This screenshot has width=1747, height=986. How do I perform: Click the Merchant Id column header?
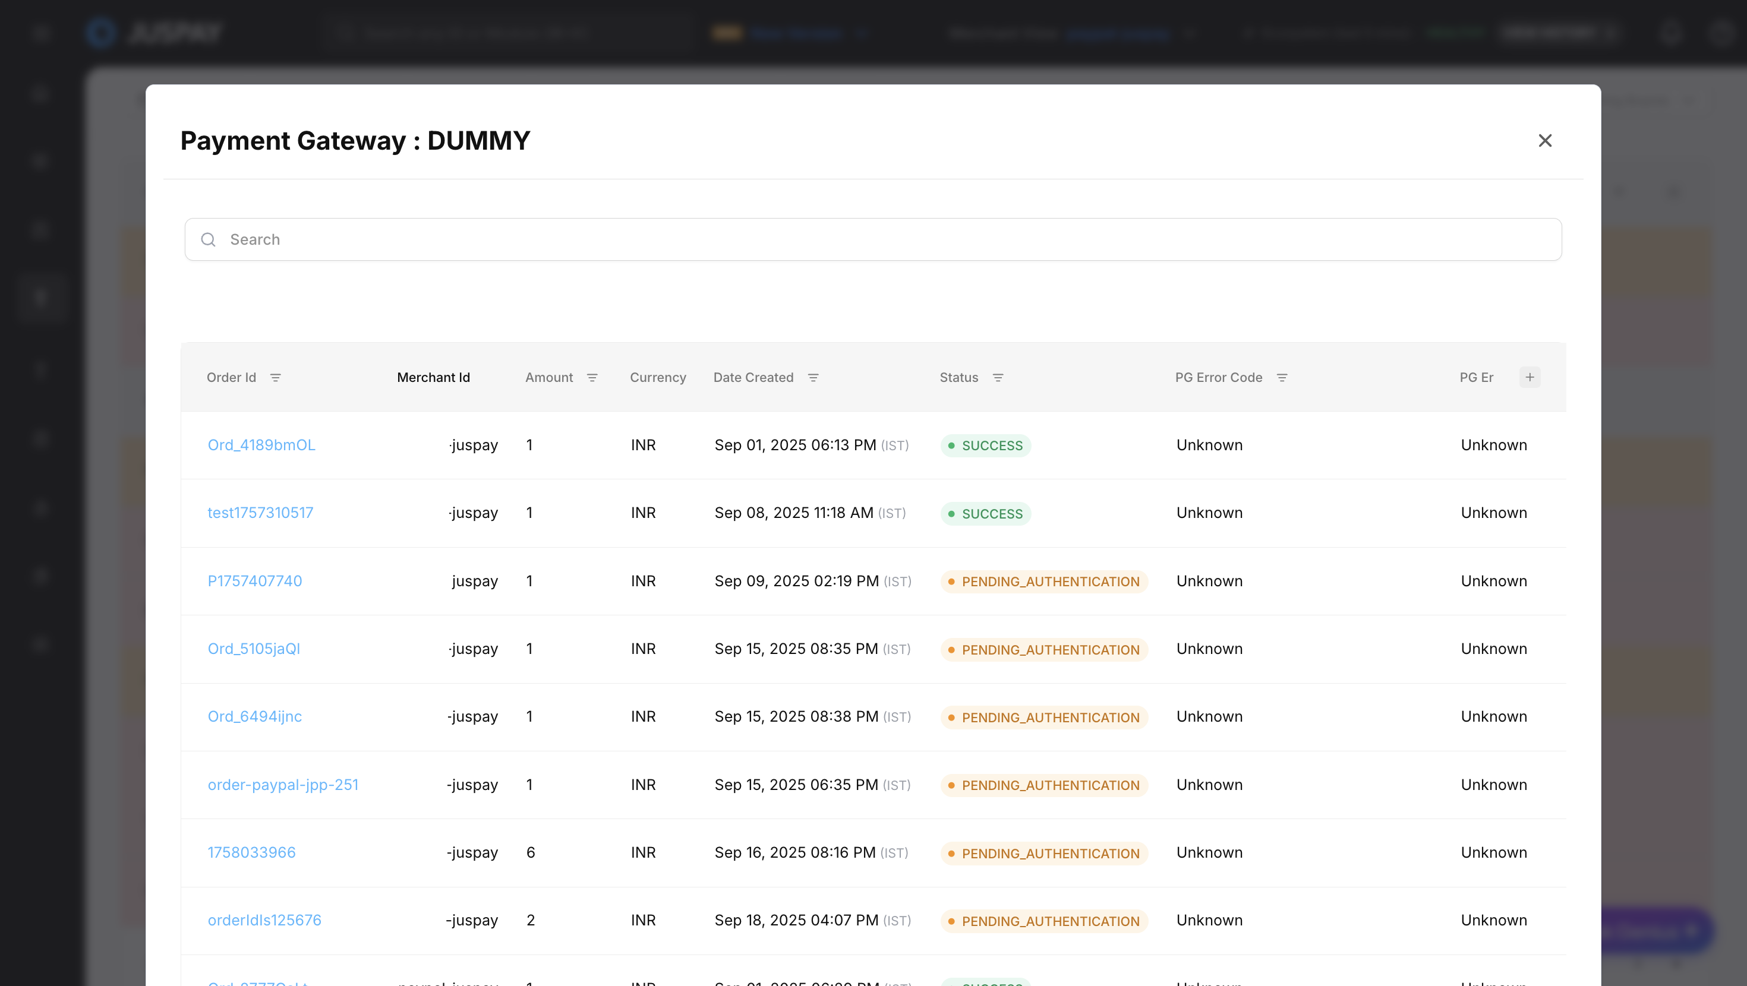tap(433, 378)
